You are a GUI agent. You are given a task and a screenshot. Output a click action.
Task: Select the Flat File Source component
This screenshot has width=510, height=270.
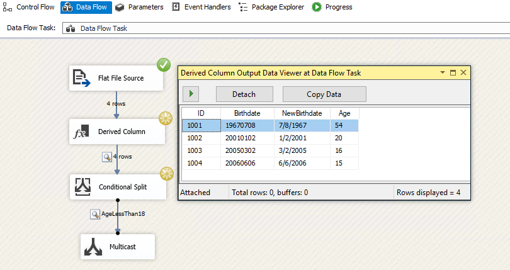click(x=116, y=78)
